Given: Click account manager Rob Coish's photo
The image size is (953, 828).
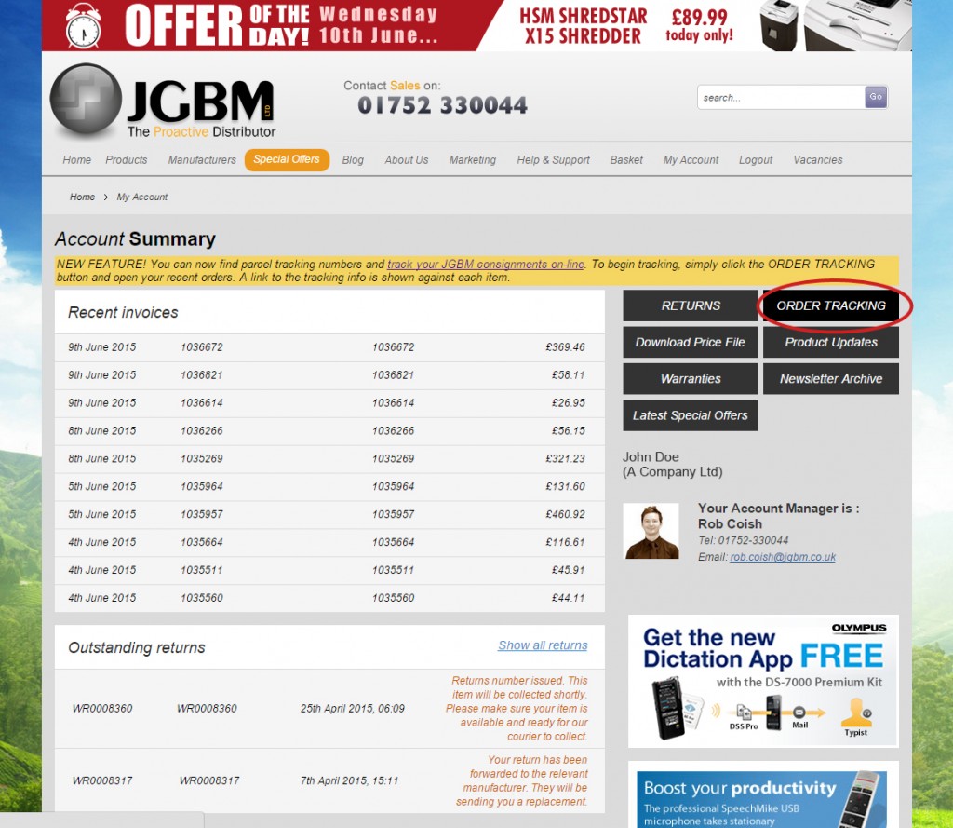Looking at the screenshot, I should pos(651,534).
